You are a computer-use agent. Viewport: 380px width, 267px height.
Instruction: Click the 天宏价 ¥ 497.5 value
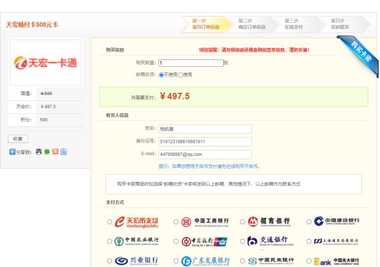48,106
